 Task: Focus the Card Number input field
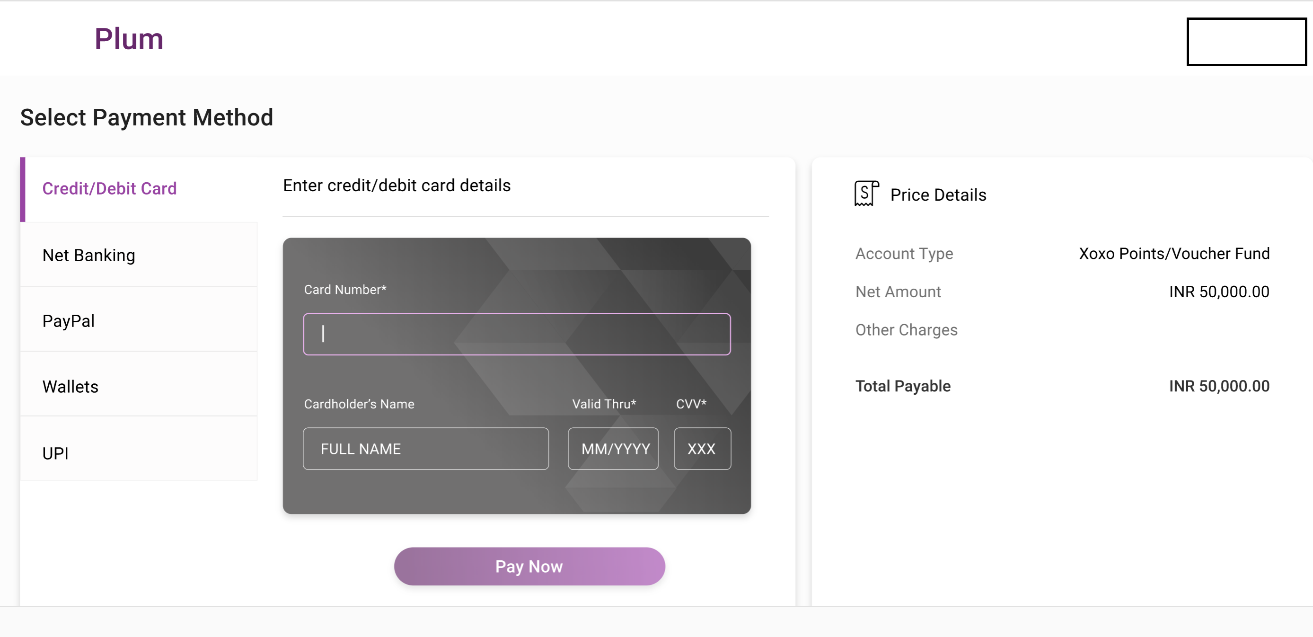[x=516, y=334]
